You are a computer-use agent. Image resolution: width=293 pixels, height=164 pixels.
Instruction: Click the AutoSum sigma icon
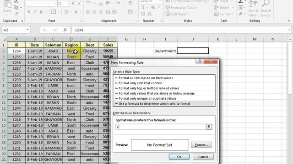(241, 1)
